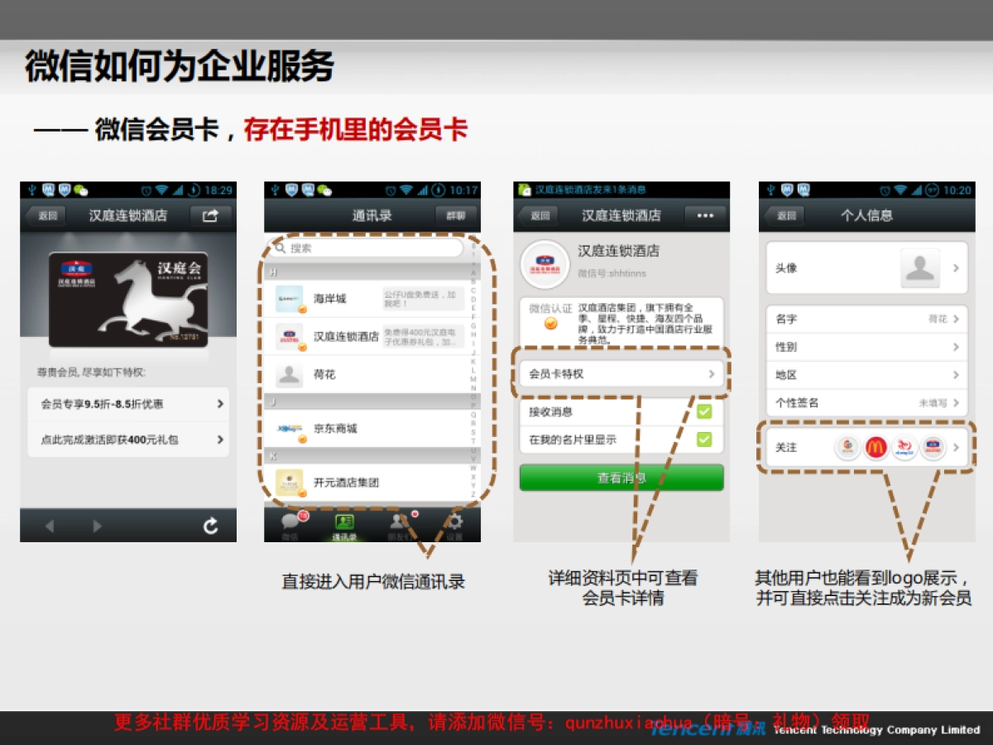Screen dimensions: 993x745
Task: Select the 朋友们 friends icon with red dot
Action: [x=399, y=521]
